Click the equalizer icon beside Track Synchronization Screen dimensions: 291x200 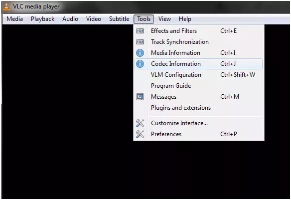point(140,42)
